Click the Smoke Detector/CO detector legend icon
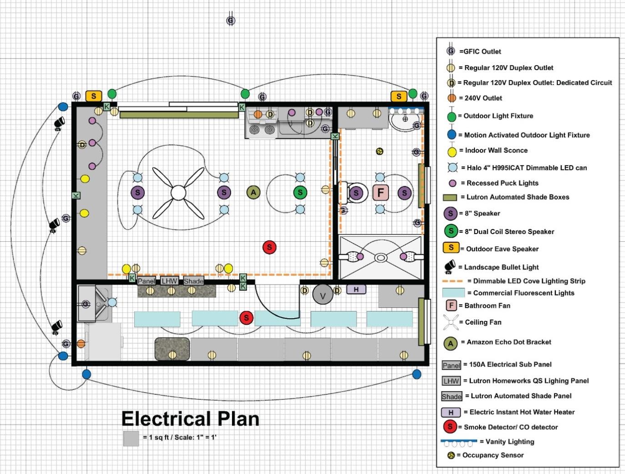 point(450,427)
